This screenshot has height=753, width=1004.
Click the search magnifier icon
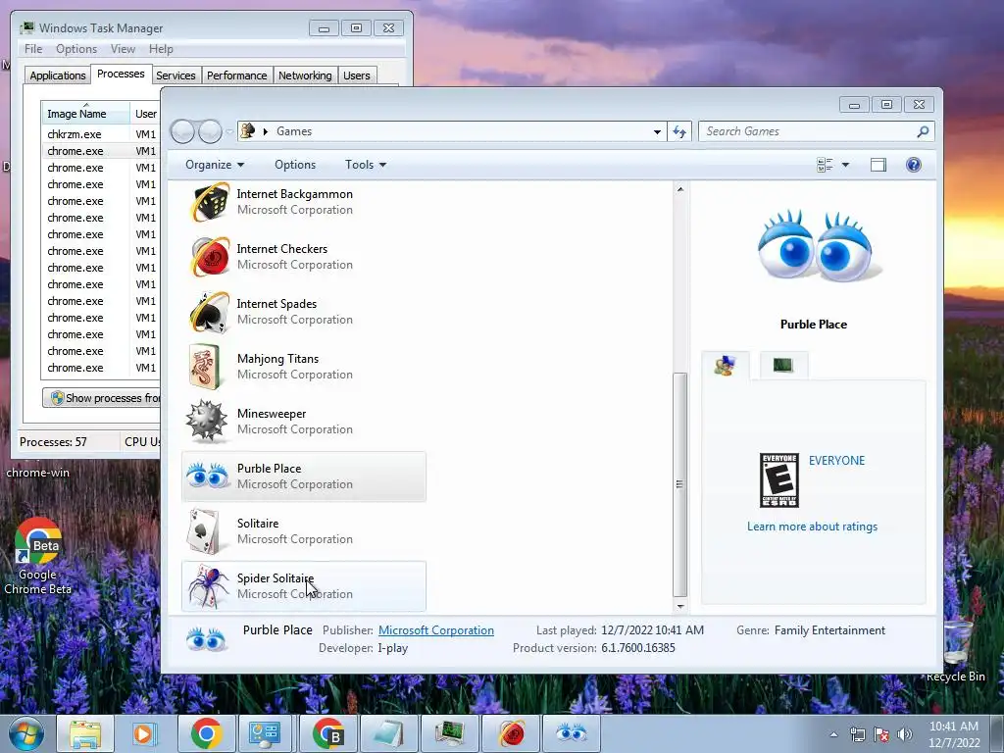pyautogui.click(x=923, y=131)
